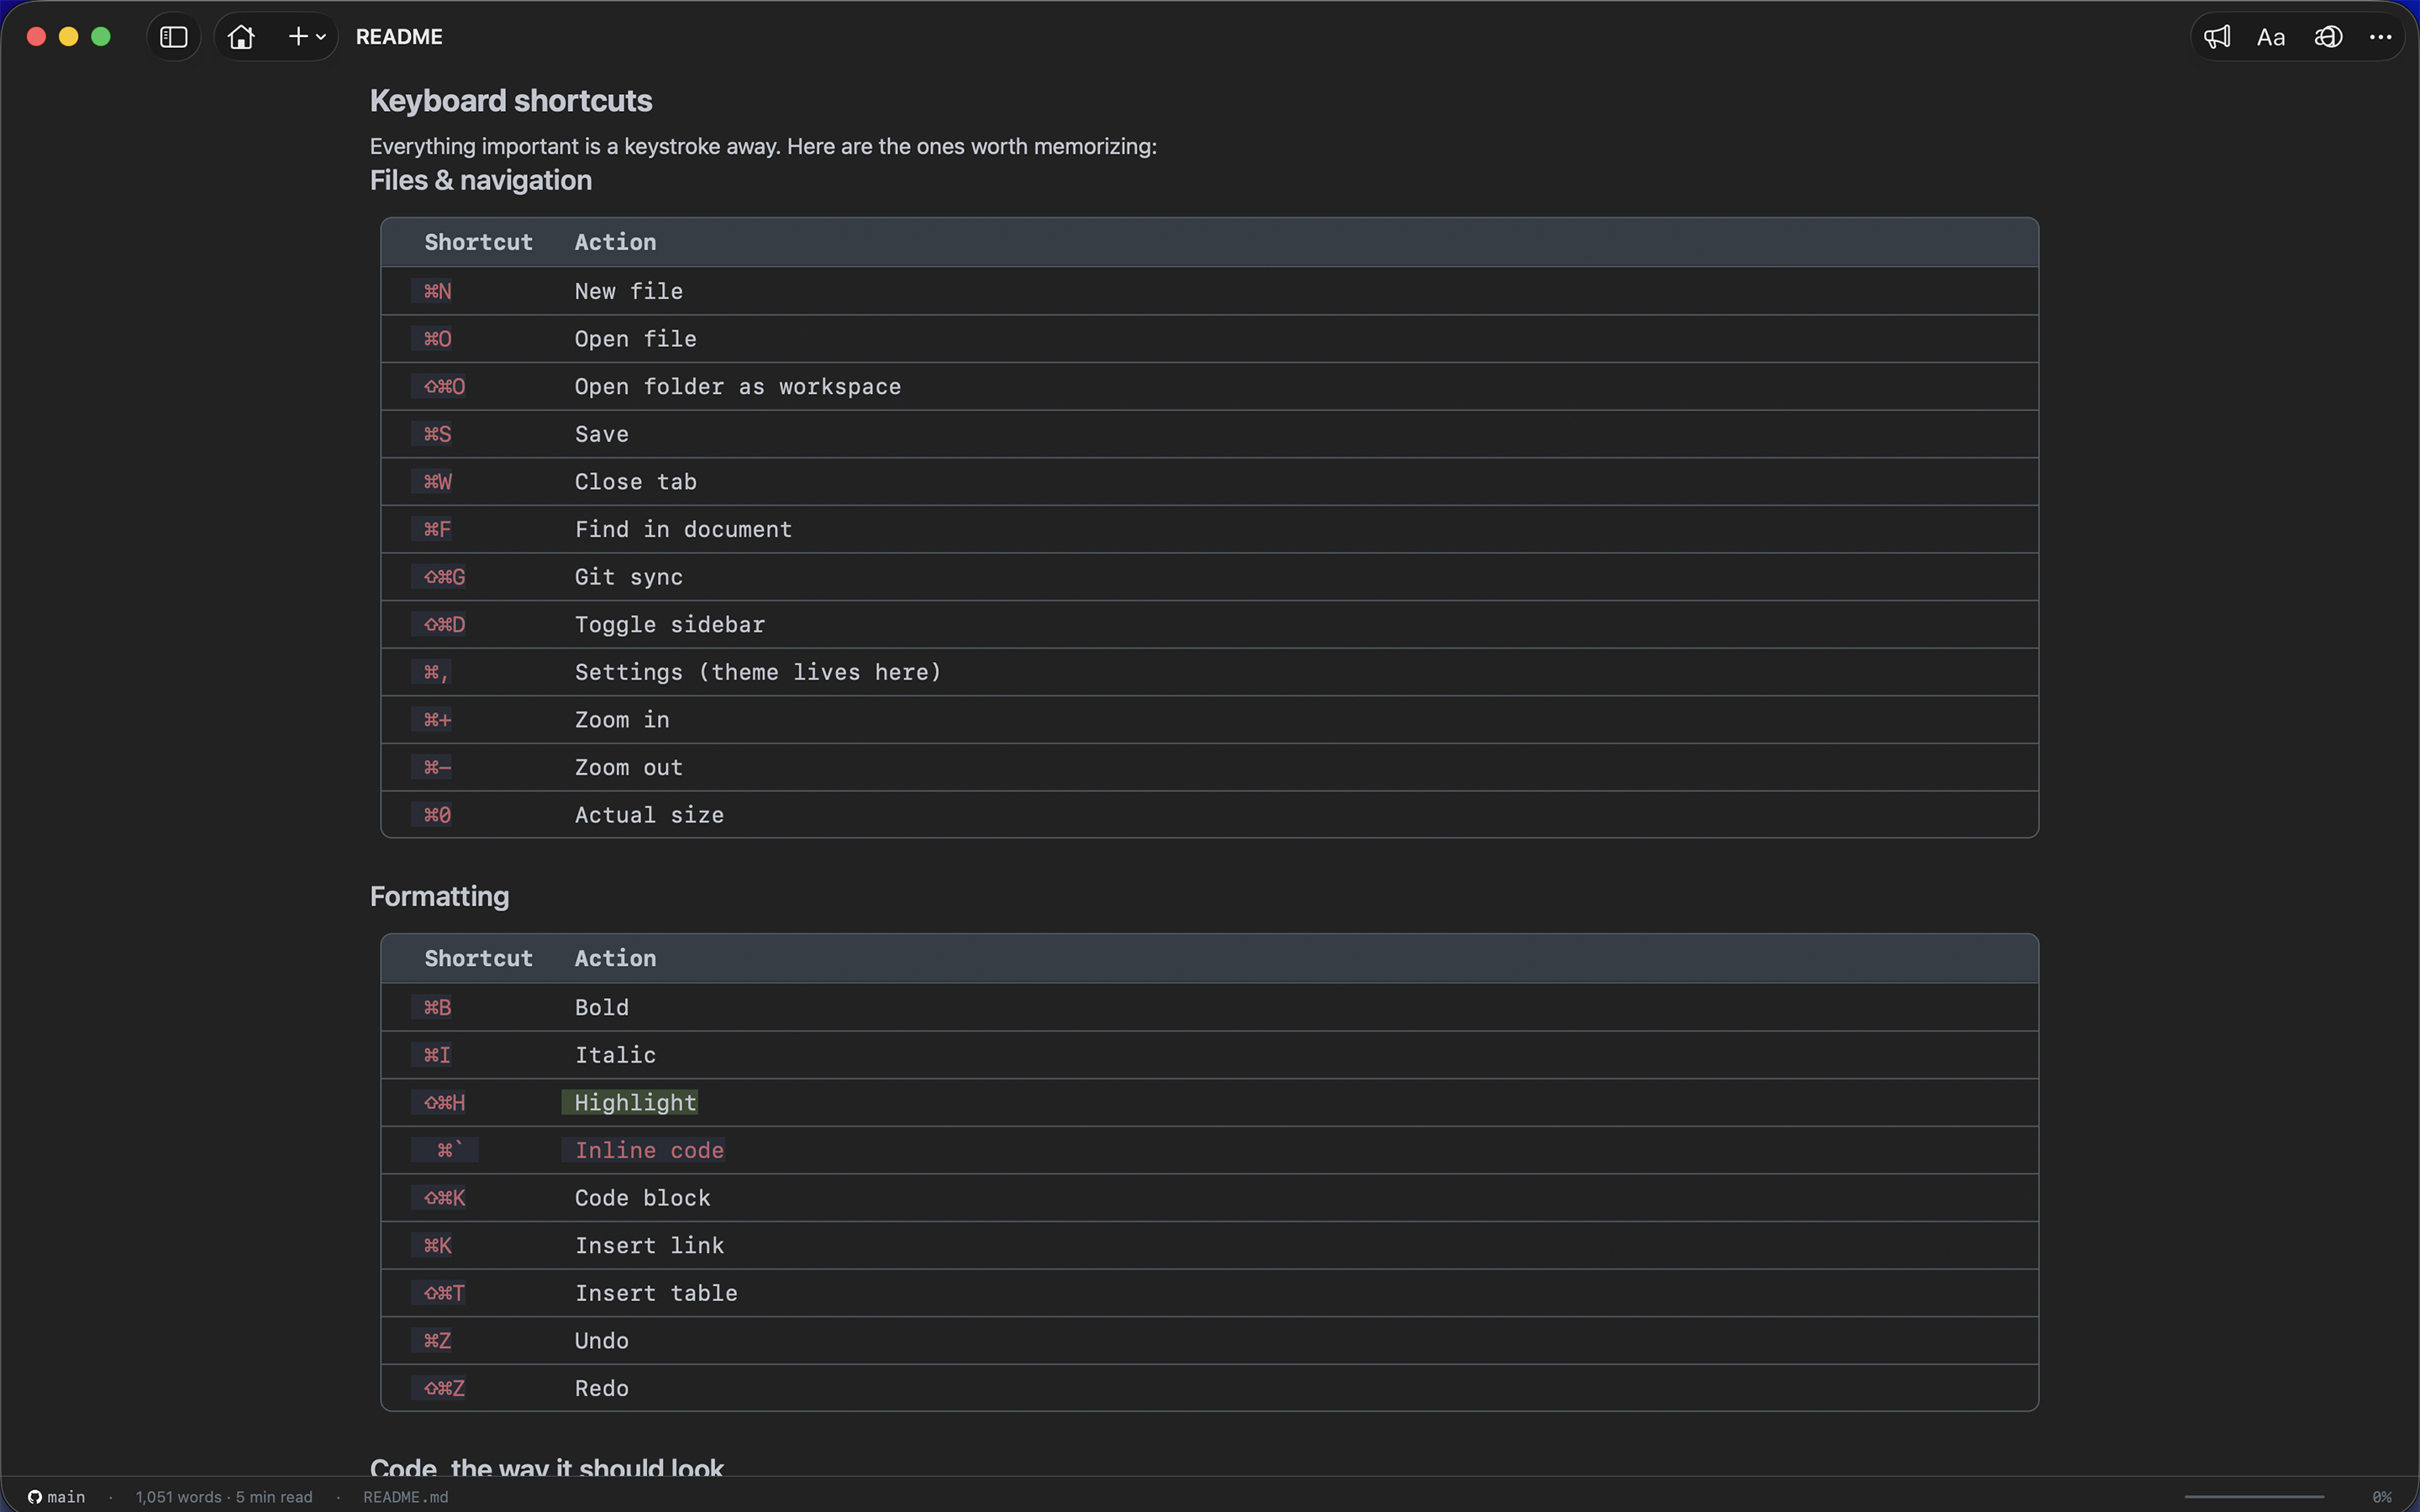Click the Redo action cell
This screenshot has width=2420, height=1512.
602,1388
